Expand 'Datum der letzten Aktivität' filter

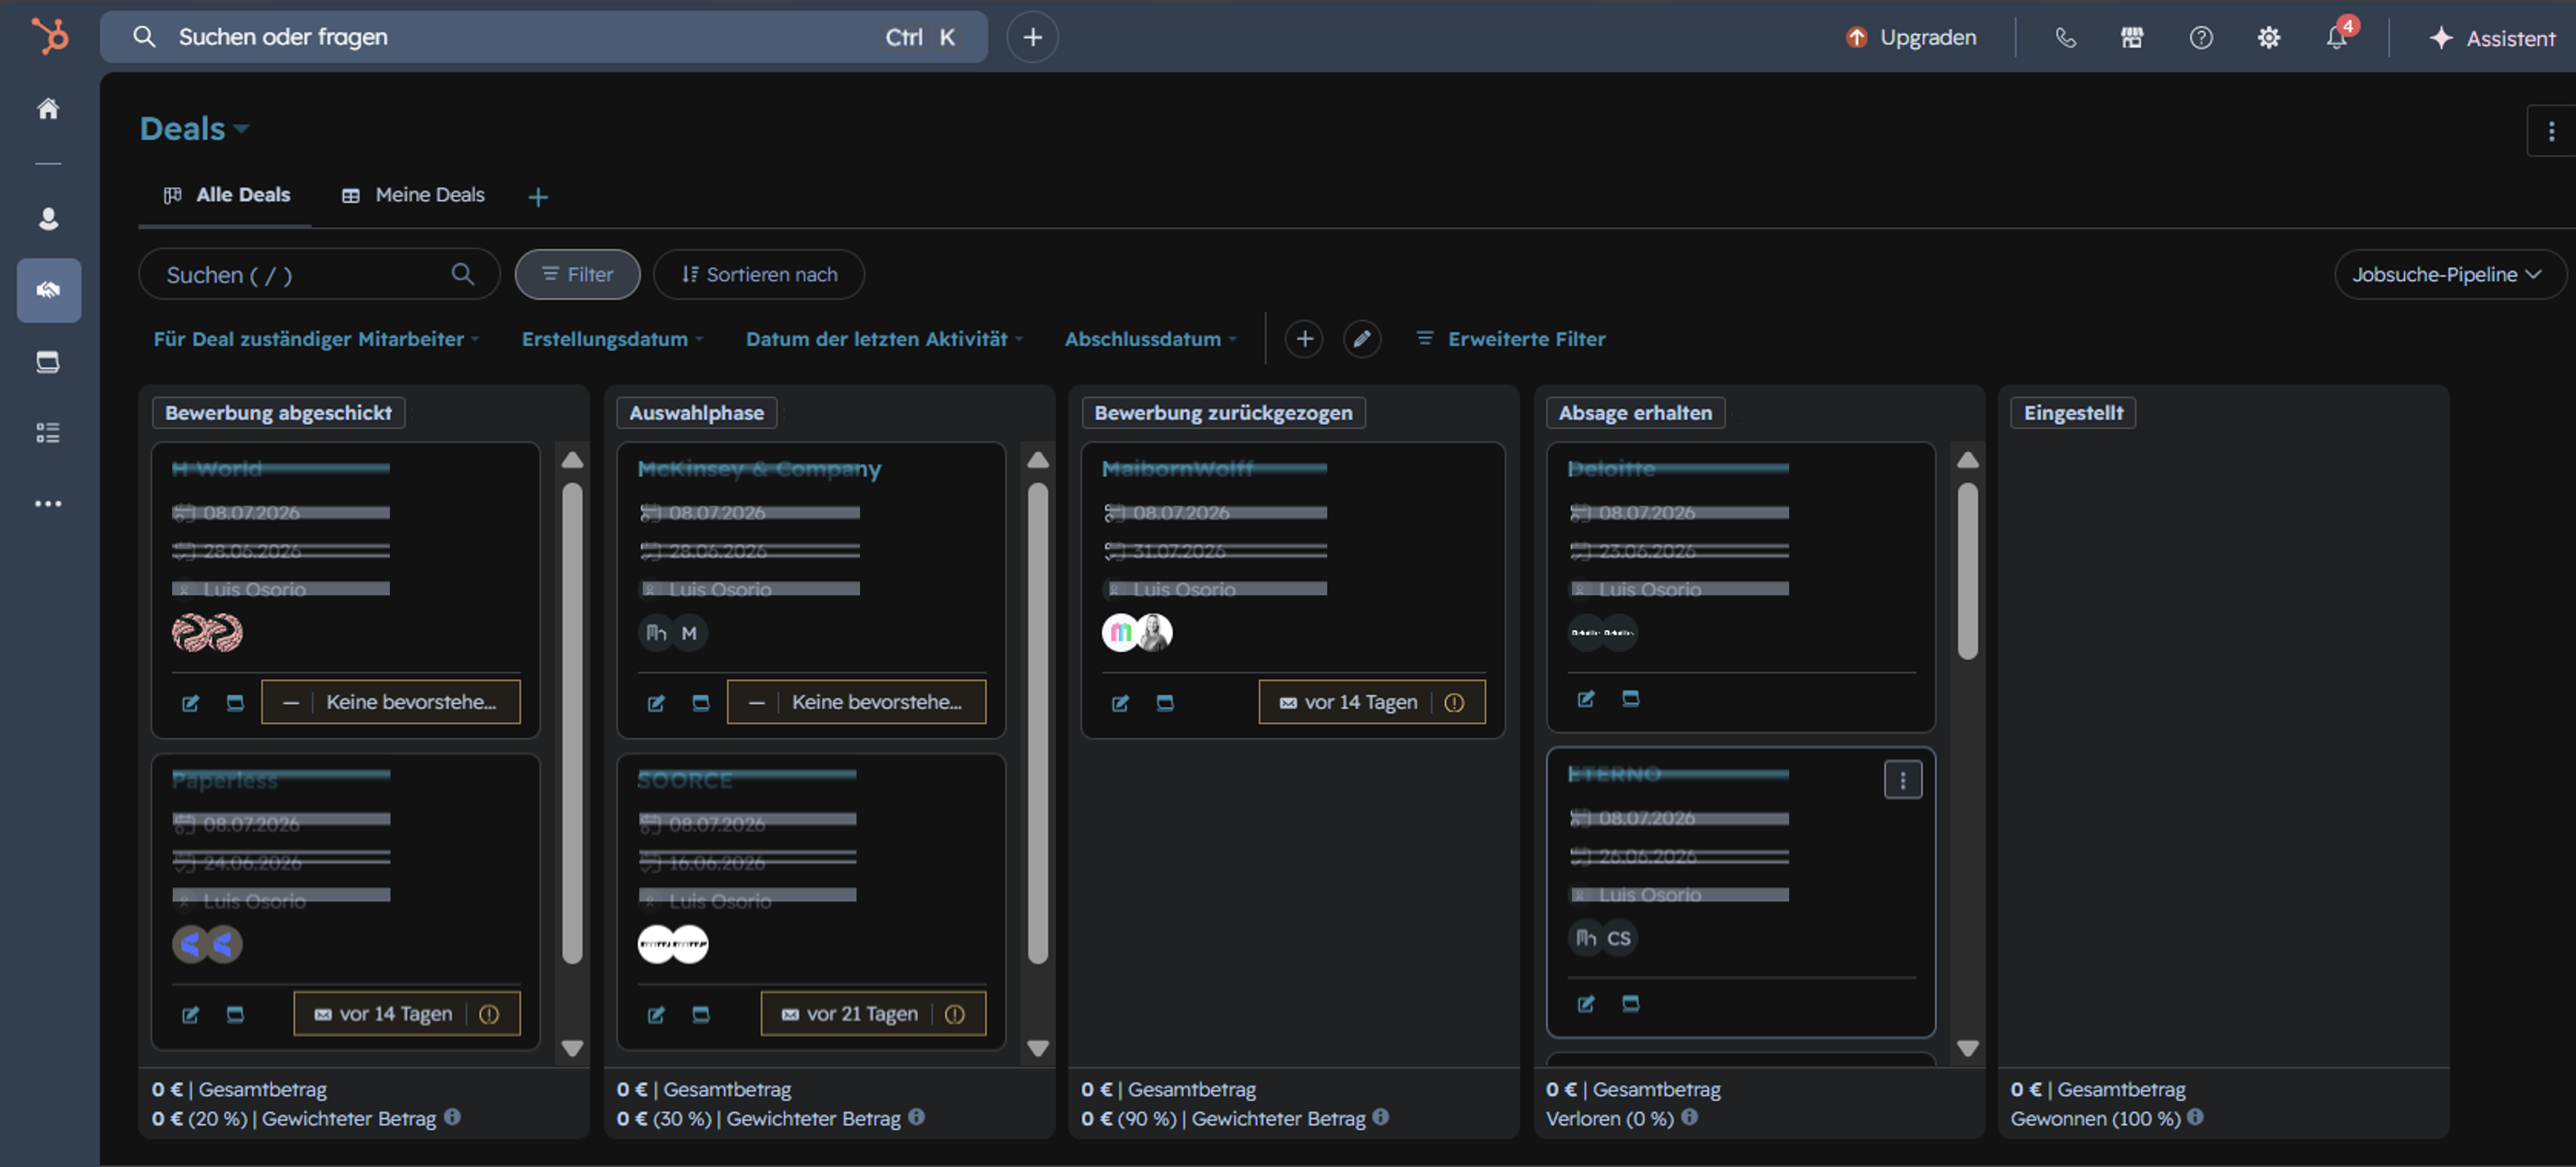(884, 339)
